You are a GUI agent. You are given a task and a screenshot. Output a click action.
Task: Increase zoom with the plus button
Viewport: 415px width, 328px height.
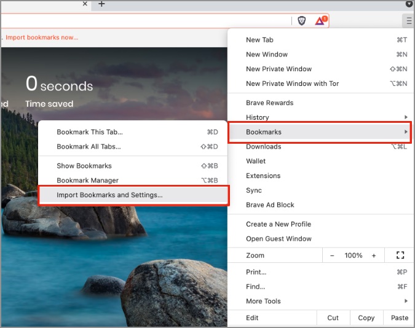374,256
